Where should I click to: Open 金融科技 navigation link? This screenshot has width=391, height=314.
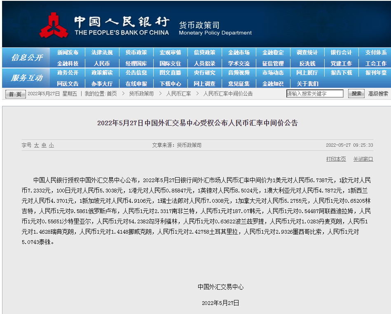point(68,63)
